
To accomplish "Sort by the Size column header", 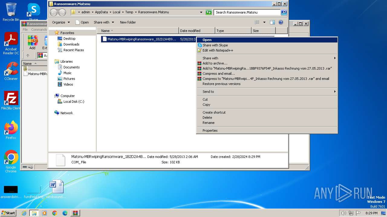I will [263, 31].
